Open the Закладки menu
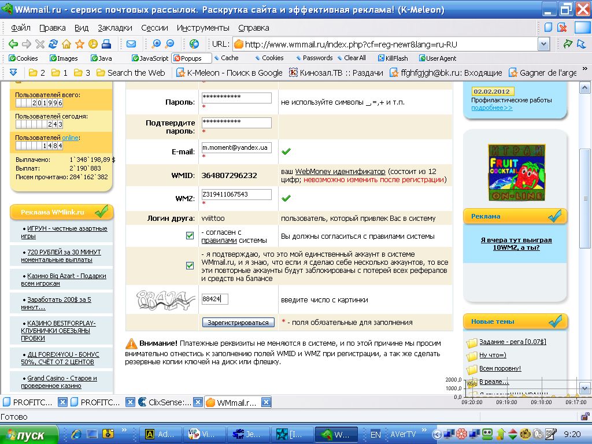Viewport: 592px width, 444px height. point(115,28)
